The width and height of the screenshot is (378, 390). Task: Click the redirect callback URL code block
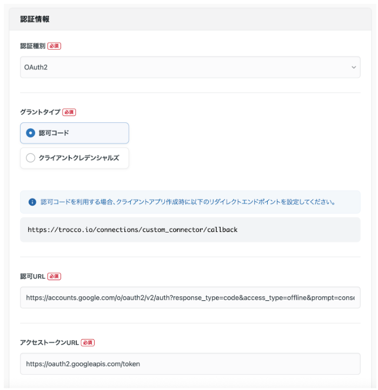tap(189, 230)
